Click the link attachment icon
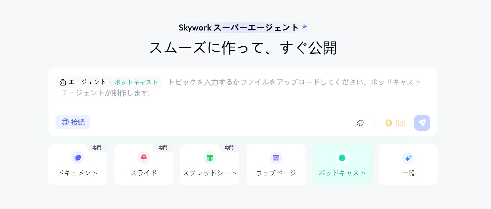491x209 pixels. (360, 123)
